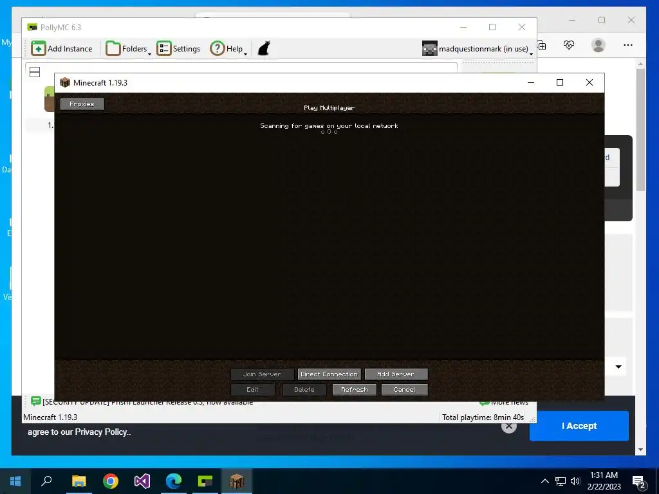Screen dimensions: 659x494
Task: Open Windows taskbar search
Action: [x=46, y=481]
